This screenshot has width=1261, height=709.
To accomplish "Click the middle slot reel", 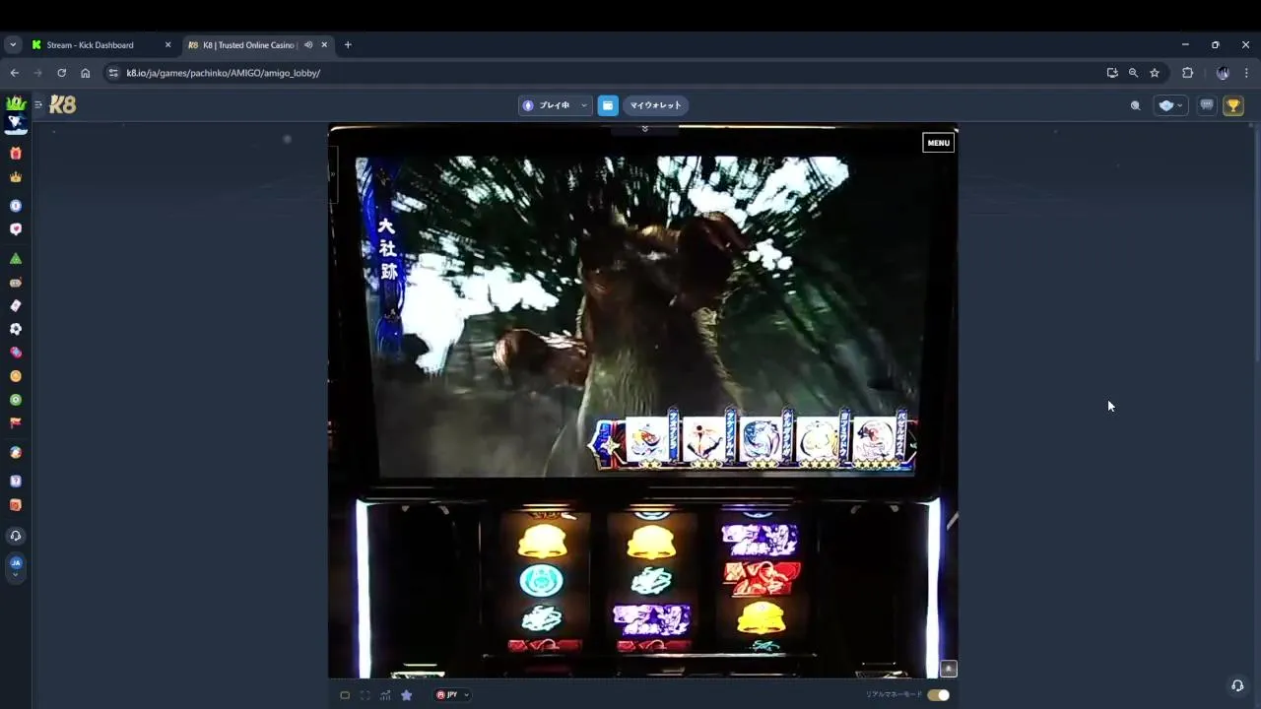I will tap(651, 581).
